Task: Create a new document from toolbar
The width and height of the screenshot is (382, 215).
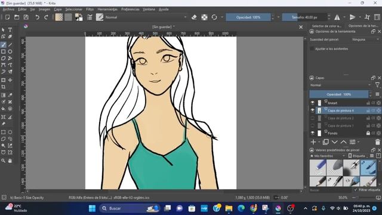Action: click(7, 17)
